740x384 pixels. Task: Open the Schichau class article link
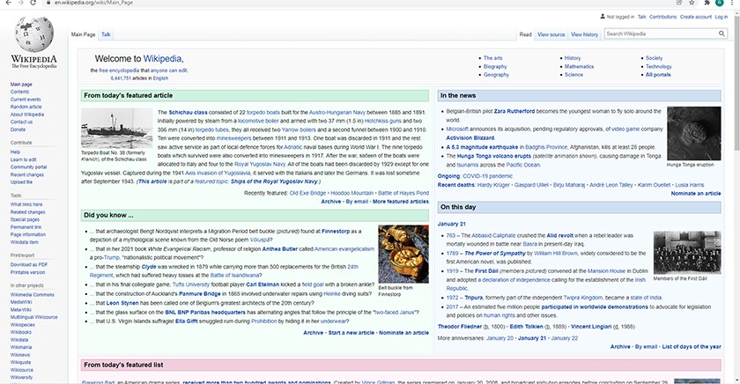coord(188,112)
